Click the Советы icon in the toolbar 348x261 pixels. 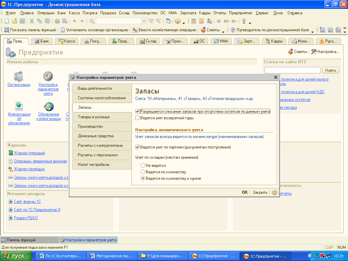coord(203,30)
